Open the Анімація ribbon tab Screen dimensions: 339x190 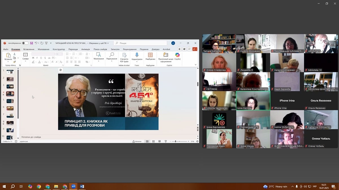click(x=86, y=49)
